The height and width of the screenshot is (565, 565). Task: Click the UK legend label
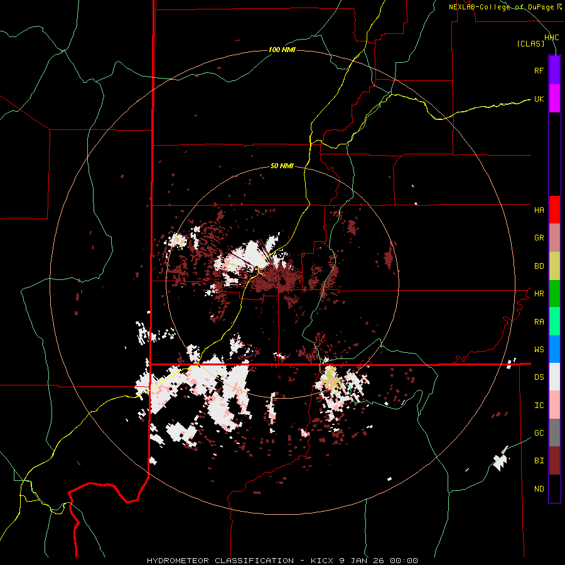(539, 99)
